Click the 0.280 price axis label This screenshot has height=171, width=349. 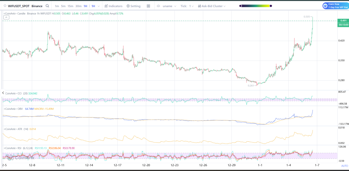click(x=342, y=80)
